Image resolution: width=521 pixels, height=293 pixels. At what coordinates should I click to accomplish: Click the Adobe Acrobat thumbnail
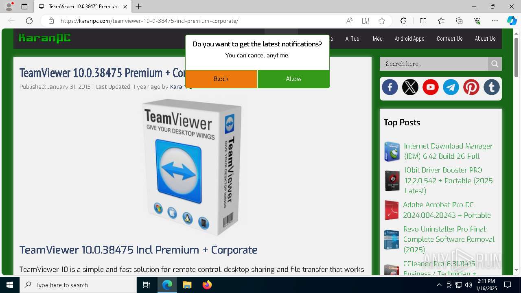392,210
